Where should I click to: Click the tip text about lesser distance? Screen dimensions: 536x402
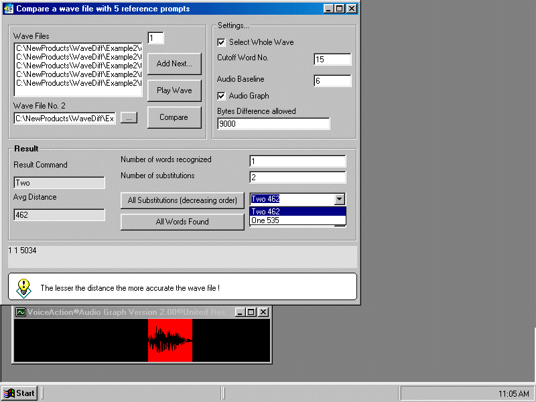[130, 288]
